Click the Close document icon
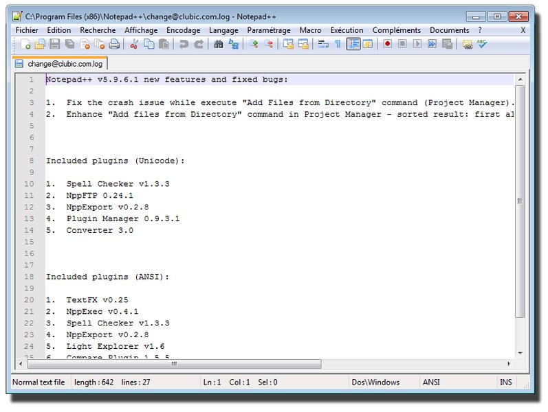The width and height of the screenshot is (548, 412). (x=85, y=45)
